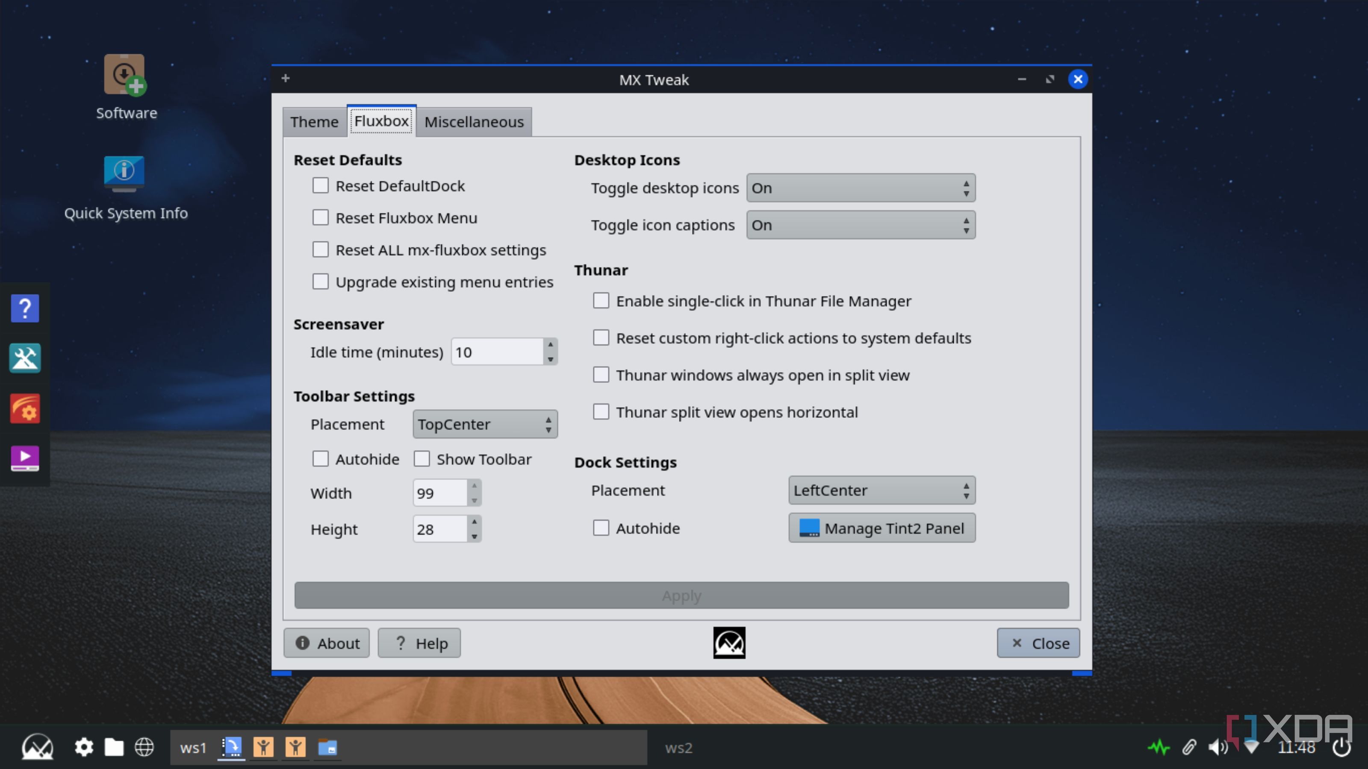Click the network signal tray icon
This screenshot has width=1368, height=769.
click(x=1251, y=747)
